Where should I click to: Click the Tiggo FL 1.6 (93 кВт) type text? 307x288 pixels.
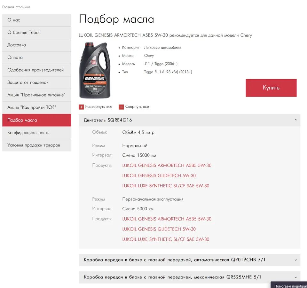168,72
